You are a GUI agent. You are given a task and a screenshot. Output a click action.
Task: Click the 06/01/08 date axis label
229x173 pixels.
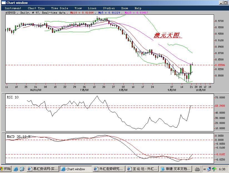click(36, 90)
